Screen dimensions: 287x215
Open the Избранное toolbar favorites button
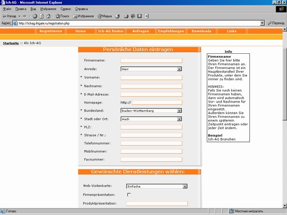click(x=83, y=16)
